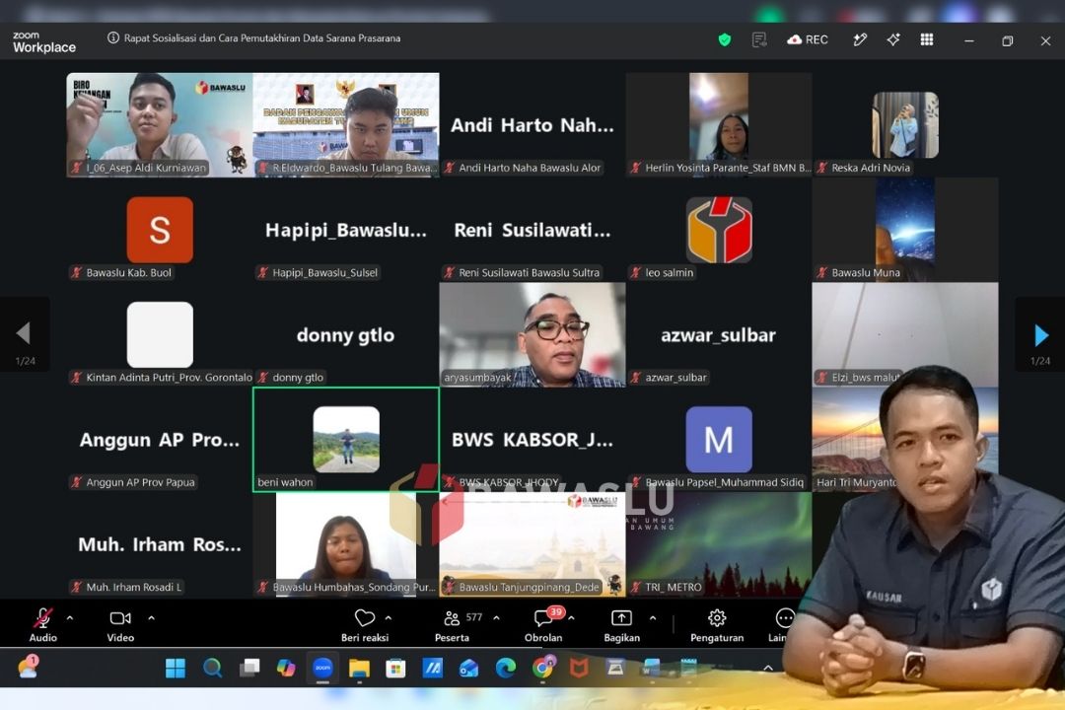Open Google Chrome from the taskbar
1065x710 pixels.
542,669
